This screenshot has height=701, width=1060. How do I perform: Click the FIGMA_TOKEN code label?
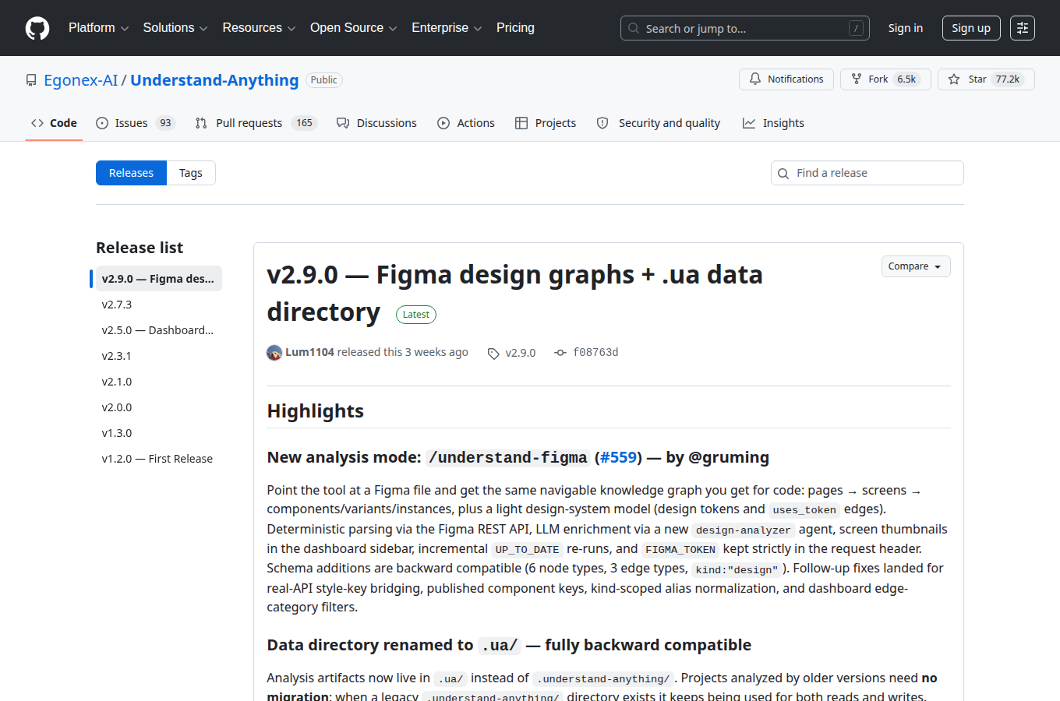(680, 549)
